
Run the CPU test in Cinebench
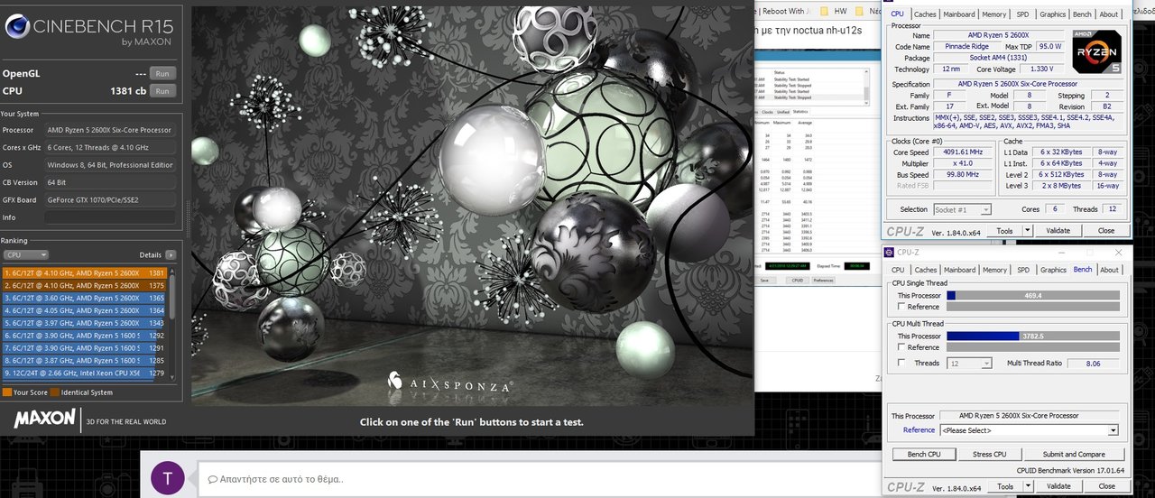(162, 91)
